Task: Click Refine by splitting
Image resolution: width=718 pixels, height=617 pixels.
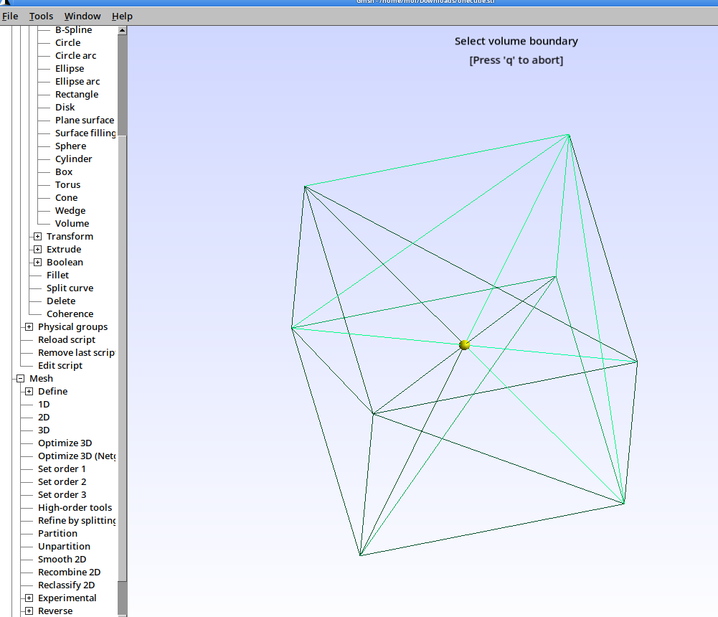Action: (x=77, y=520)
